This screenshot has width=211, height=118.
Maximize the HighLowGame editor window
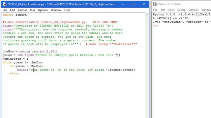[x=133, y=4]
